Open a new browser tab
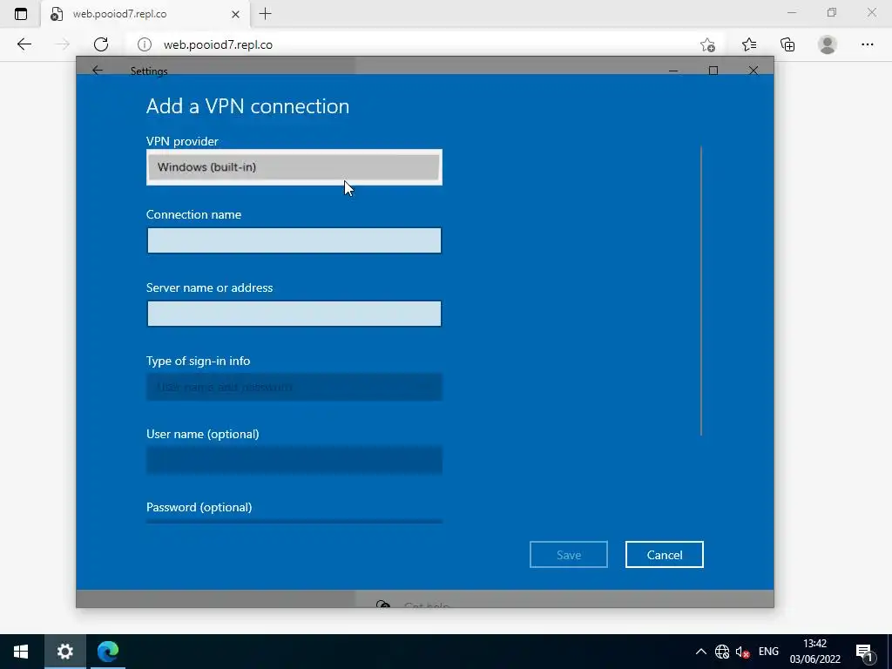The width and height of the screenshot is (892, 669). (x=265, y=14)
